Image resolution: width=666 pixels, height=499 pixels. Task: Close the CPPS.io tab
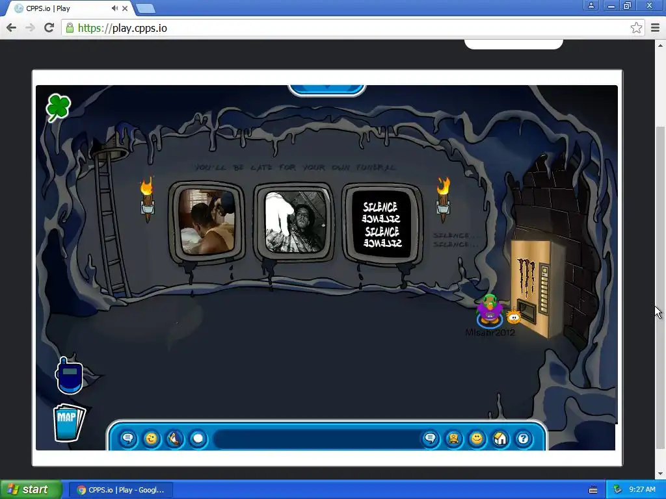(x=125, y=8)
